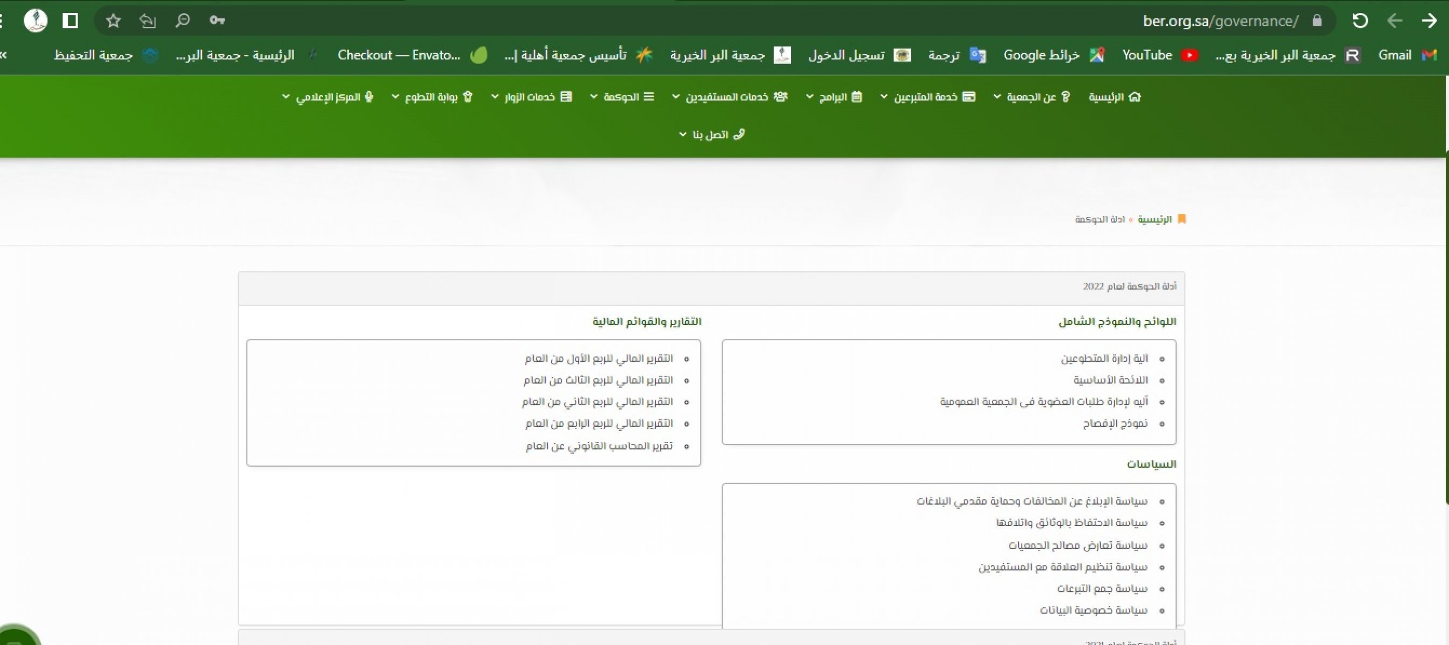Click the key password manager icon

tap(217, 21)
